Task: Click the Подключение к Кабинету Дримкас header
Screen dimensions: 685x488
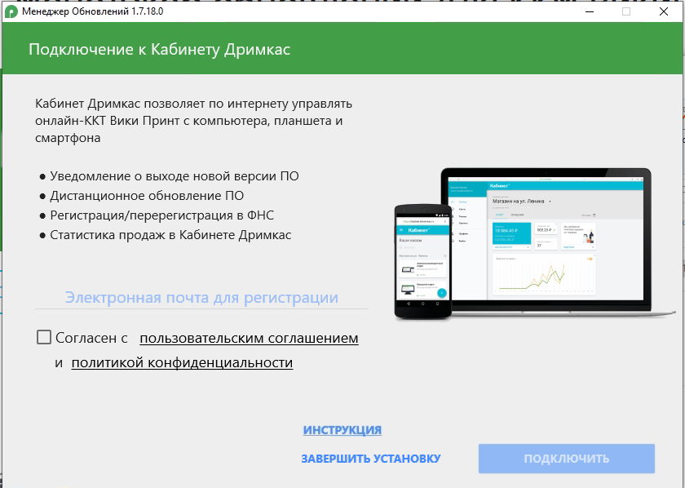Action: [x=160, y=49]
